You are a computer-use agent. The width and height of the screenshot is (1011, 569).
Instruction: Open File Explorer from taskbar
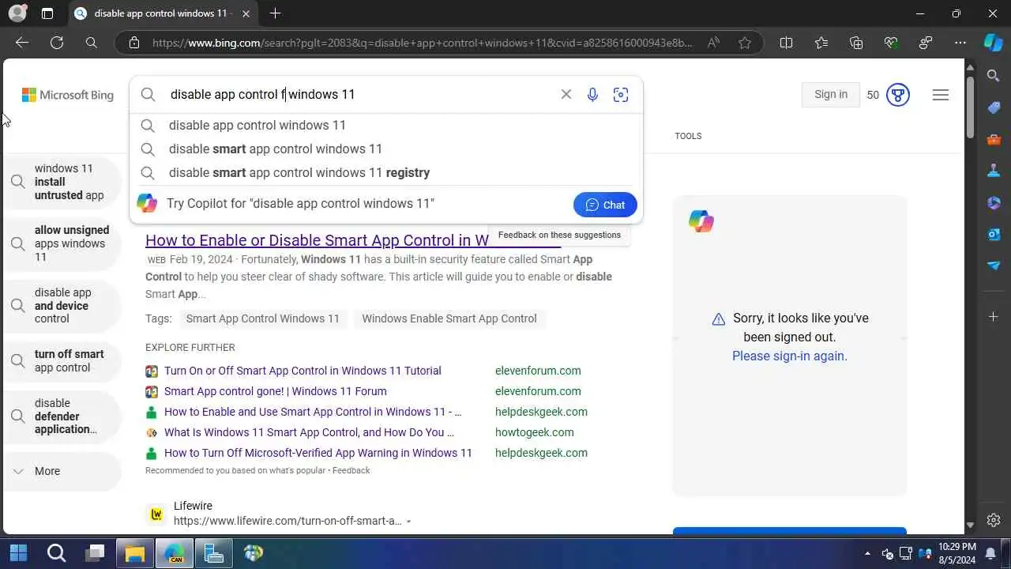tap(135, 552)
